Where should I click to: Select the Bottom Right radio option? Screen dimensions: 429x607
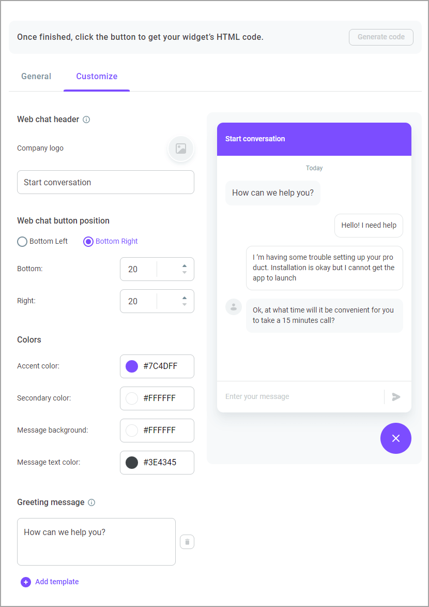coord(88,242)
